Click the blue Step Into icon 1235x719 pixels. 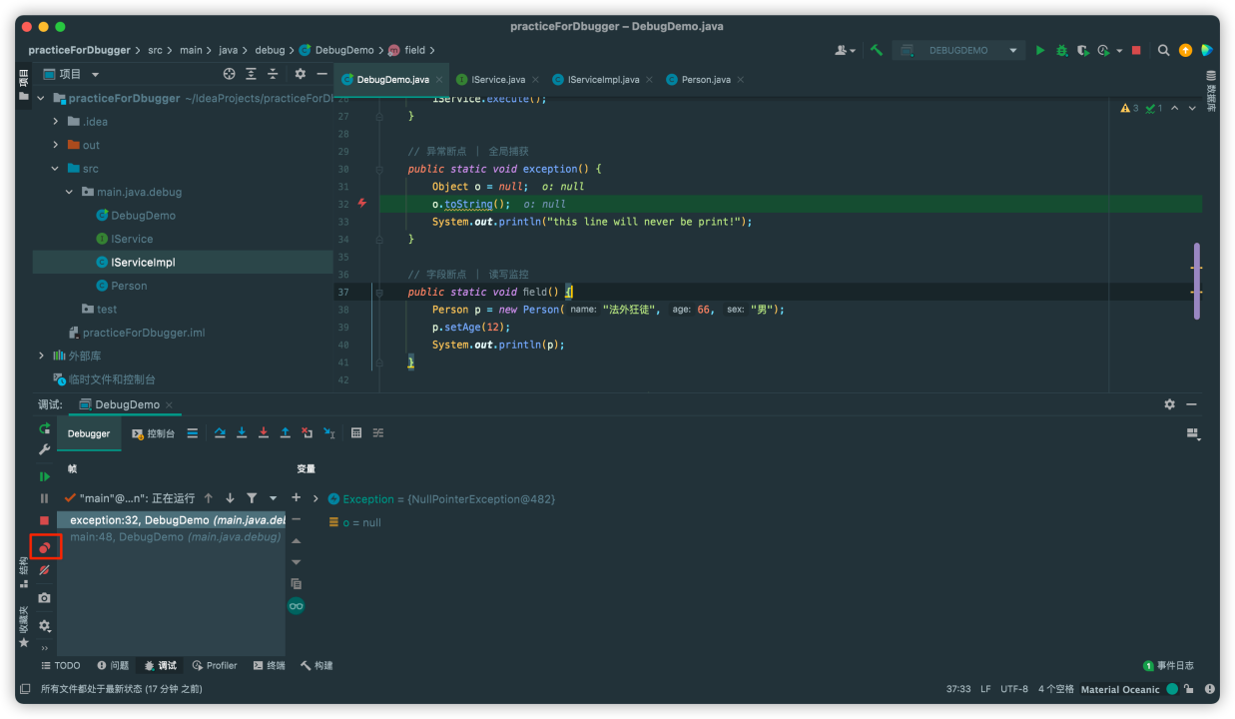[x=242, y=432]
